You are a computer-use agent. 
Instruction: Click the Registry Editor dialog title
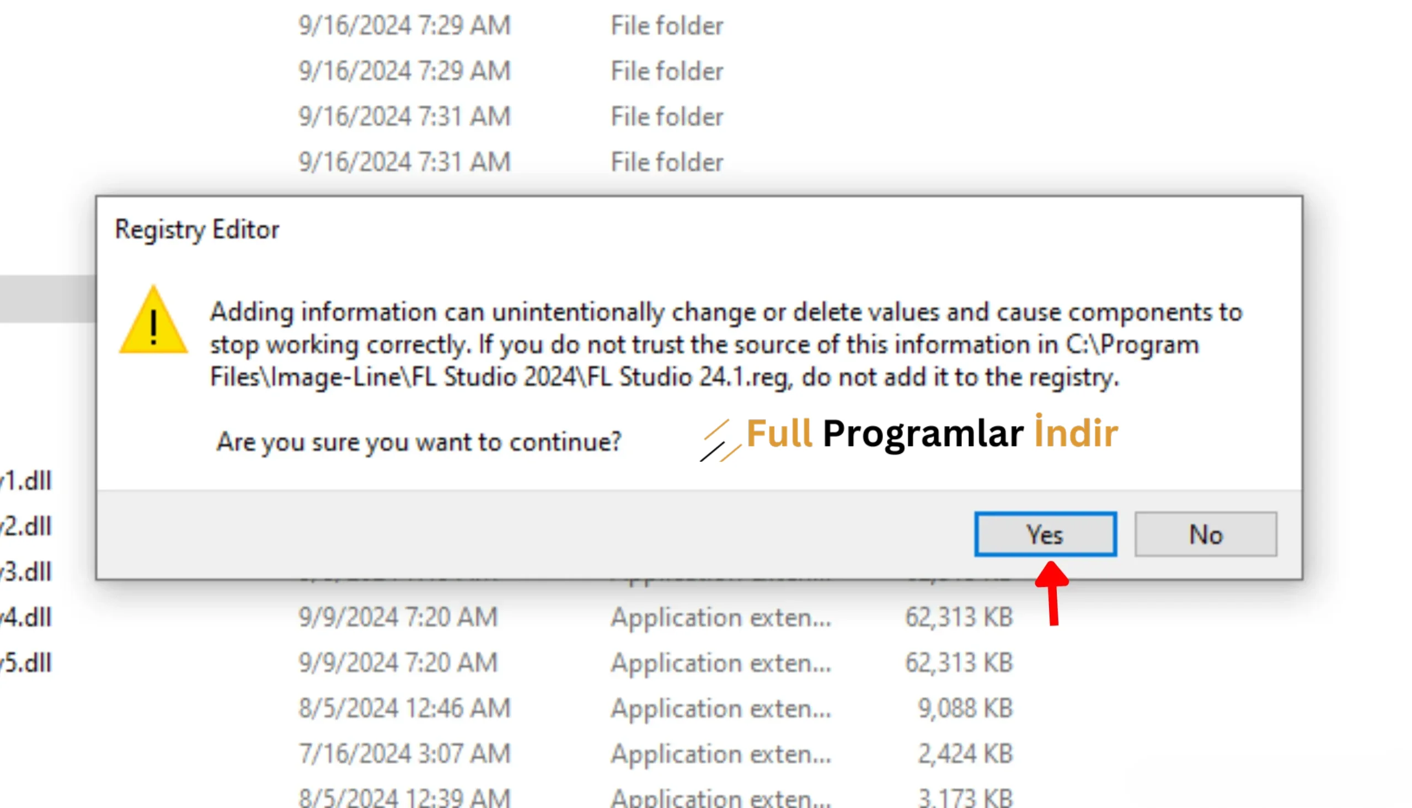197,230
